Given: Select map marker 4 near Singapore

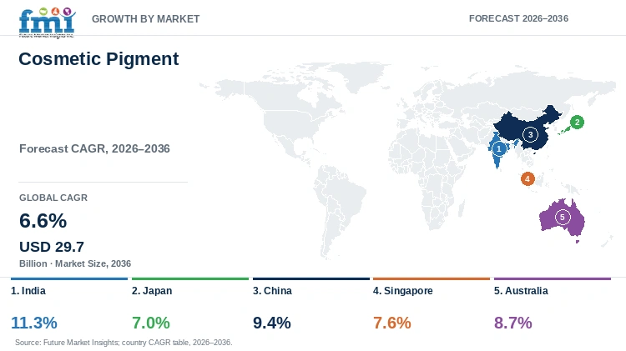Looking at the screenshot, I should (528, 178).
